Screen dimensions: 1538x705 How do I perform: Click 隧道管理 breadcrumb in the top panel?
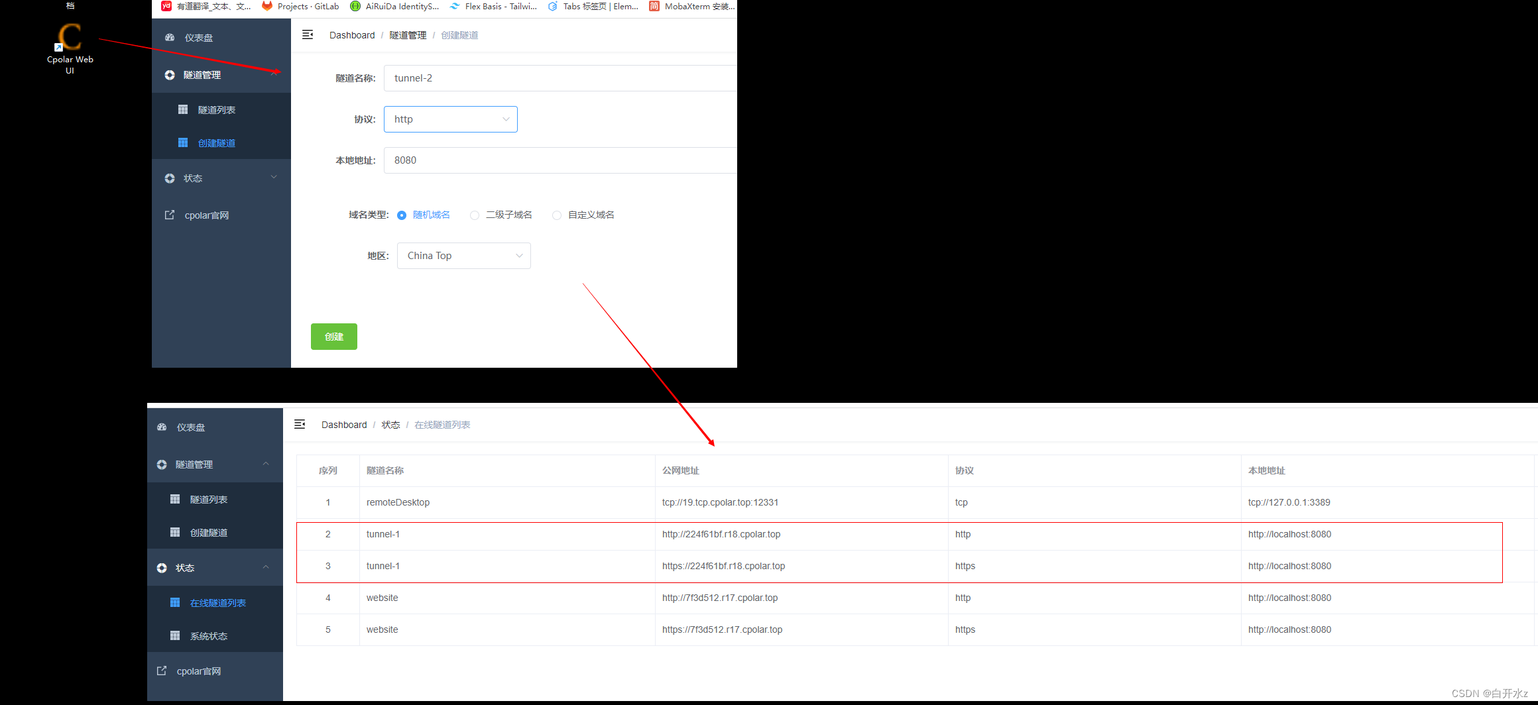pyautogui.click(x=408, y=35)
